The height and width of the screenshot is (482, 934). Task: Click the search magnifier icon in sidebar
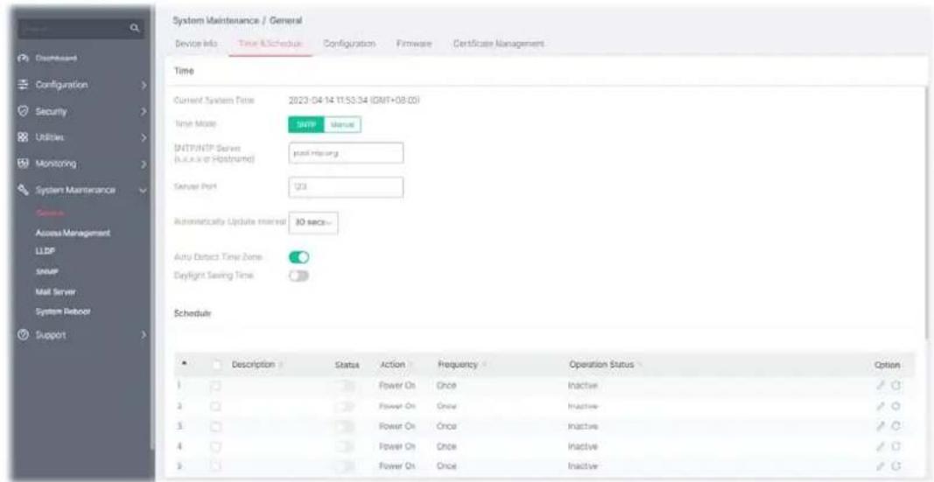click(x=135, y=27)
